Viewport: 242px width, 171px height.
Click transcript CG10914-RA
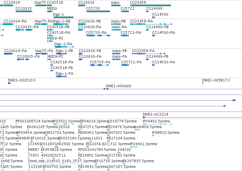(x=15, y=21)
